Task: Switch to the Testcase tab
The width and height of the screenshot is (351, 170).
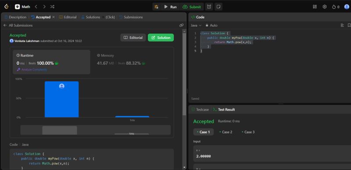Action: click(x=201, y=110)
